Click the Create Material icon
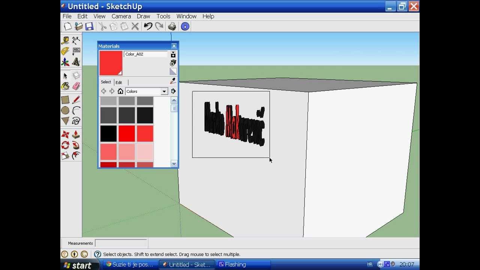This screenshot has height=270, width=480. click(x=173, y=63)
